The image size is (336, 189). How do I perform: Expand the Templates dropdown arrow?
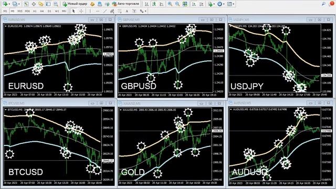pyautogui.click(x=234, y=4)
